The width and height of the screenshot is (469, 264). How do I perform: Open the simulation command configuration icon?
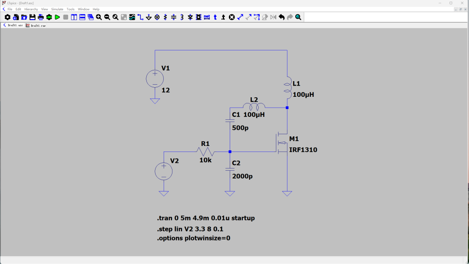(x=49, y=17)
